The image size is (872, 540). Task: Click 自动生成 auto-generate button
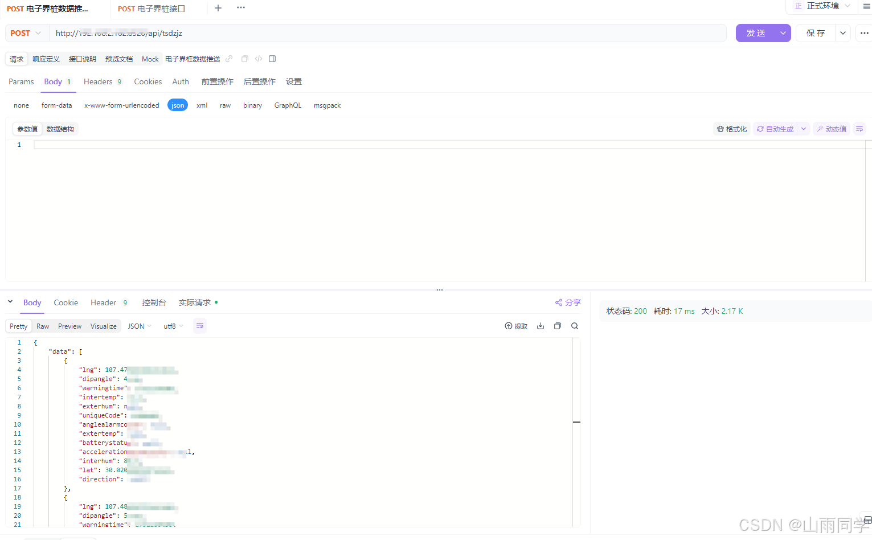[x=775, y=129]
